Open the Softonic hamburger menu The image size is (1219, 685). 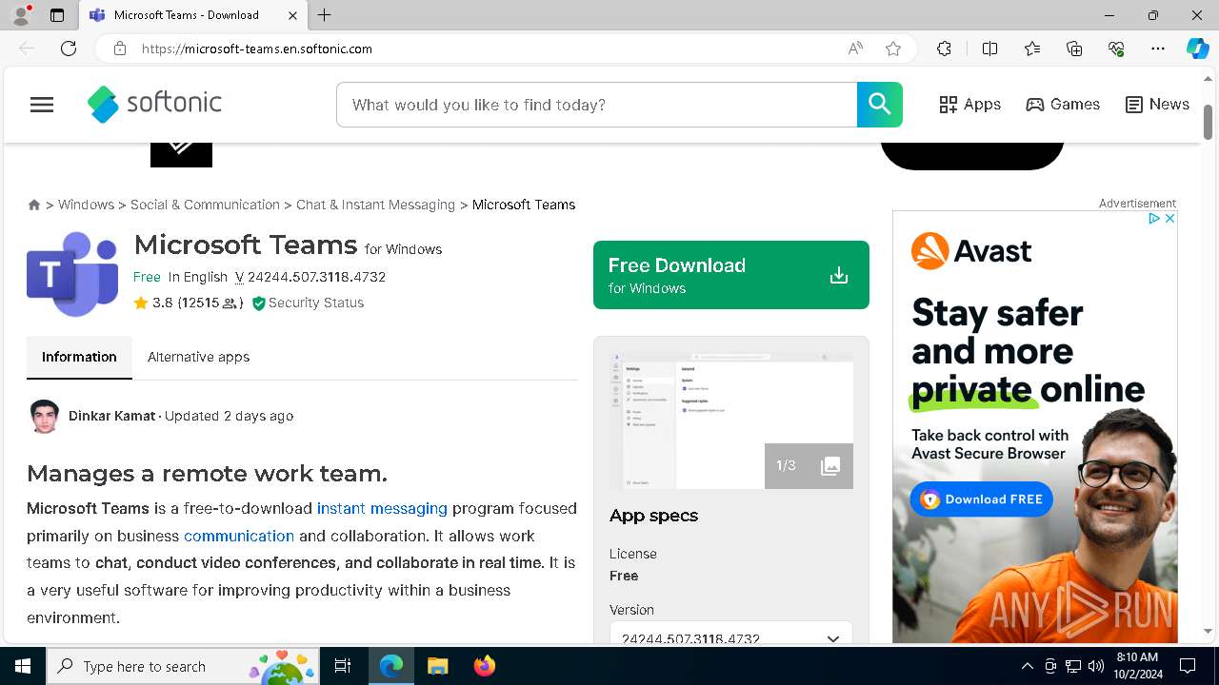[x=42, y=105]
